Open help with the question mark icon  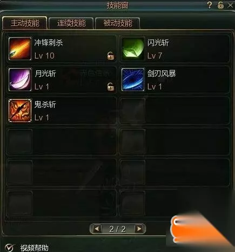pos(210,5)
